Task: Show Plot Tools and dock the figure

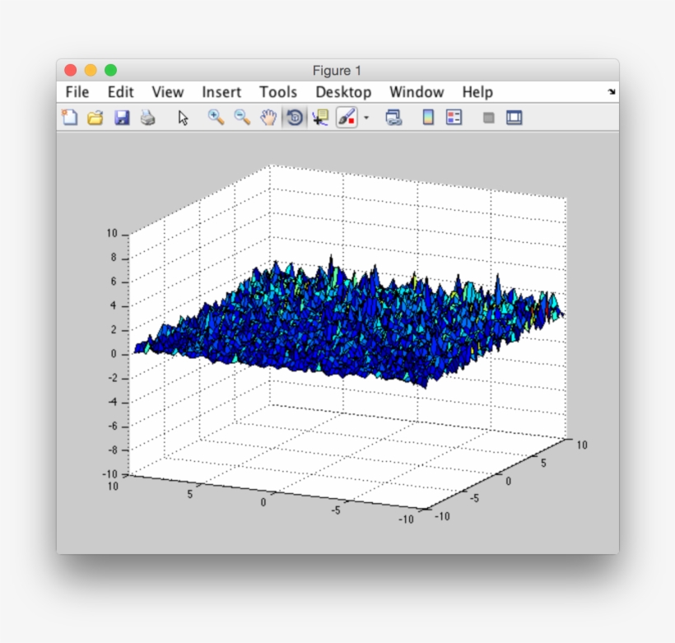Action: [514, 118]
